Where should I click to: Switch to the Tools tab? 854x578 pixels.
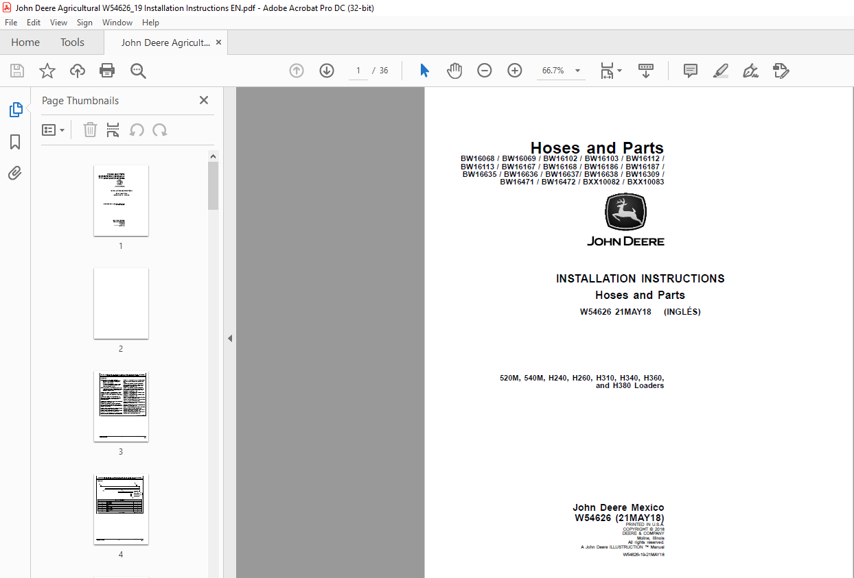click(72, 43)
